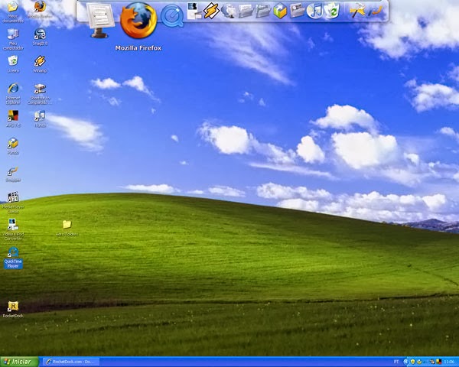Click the taskbar clock
Image resolution: width=459 pixels, height=367 pixels.
pos(449,362)
